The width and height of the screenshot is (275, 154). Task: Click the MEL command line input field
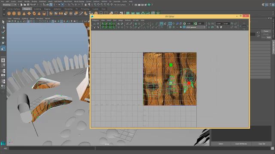(x=52, y=148)
